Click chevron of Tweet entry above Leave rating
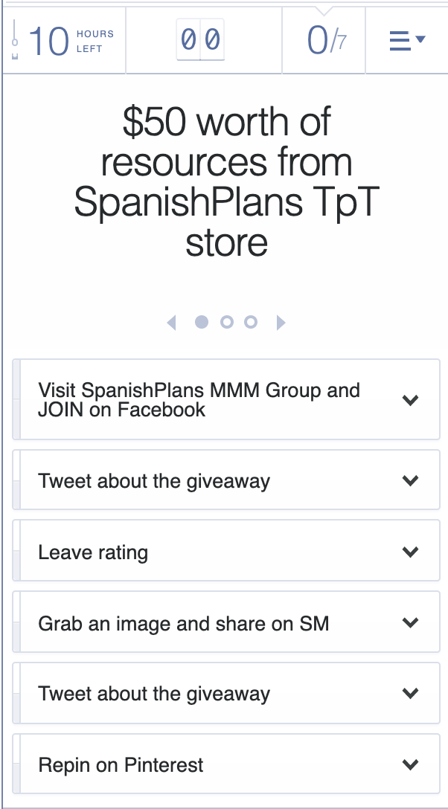The image size is (448, 809). [410, 480]
